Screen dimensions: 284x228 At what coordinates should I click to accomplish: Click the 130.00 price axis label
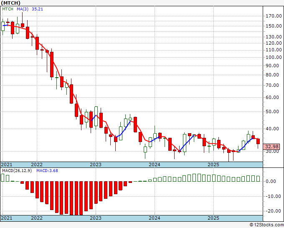pyautogui.click(x=274, y=37)
